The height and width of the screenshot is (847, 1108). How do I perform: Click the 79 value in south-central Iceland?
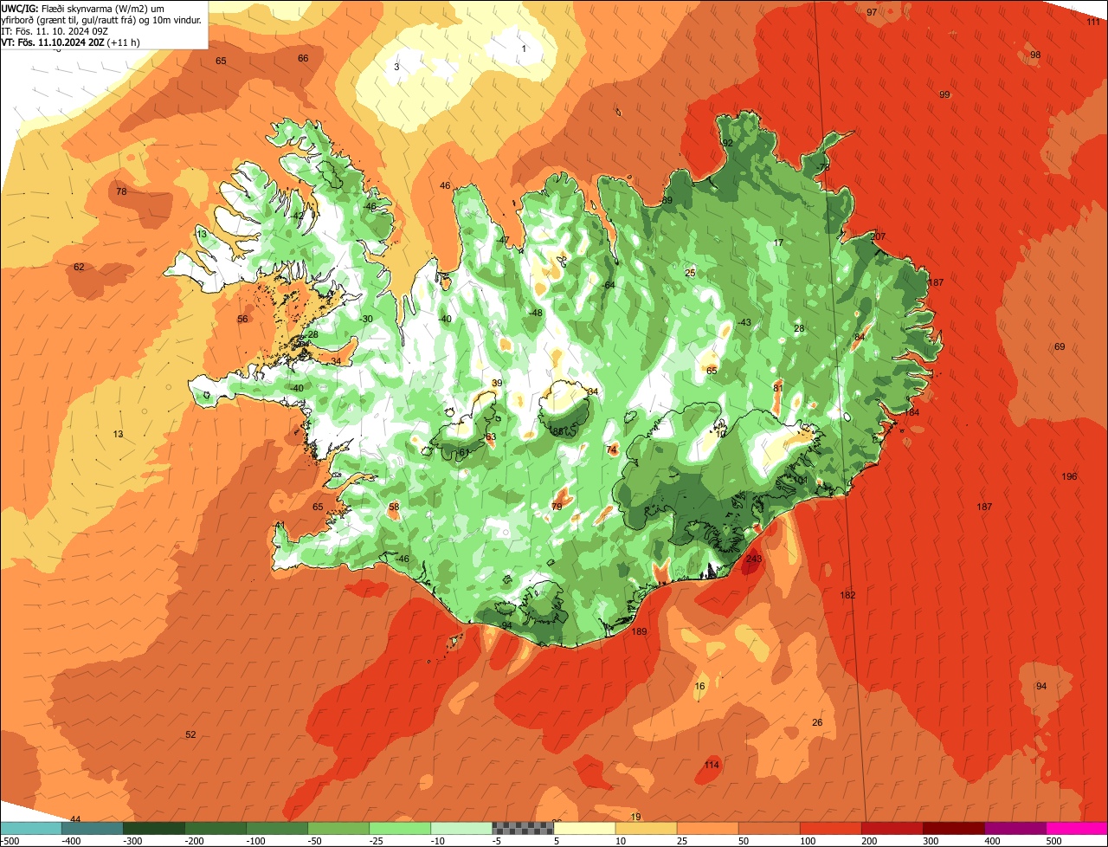click(557, 506)
